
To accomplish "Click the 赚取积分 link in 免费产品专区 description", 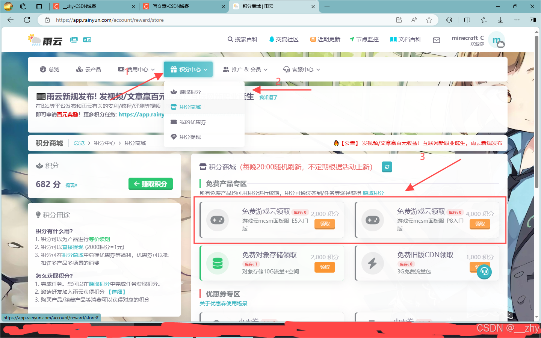I will click(x=373, y=193).
